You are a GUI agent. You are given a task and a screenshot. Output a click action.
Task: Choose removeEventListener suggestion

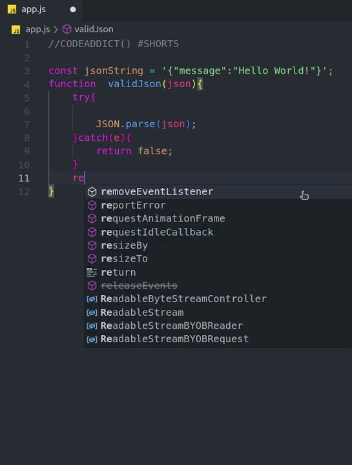pos(218,192)
